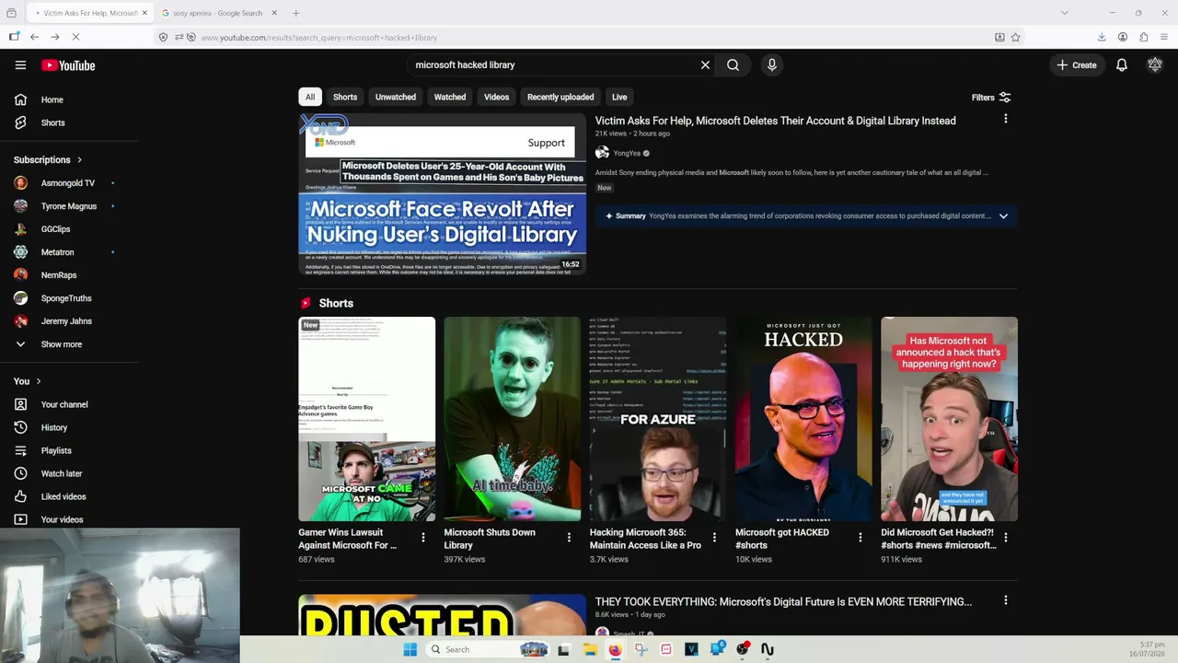This screenshot has height=663, width=1178.
Task: Open options for 'Gamer Wins Lawsuit' short
Action: click(x=423, y=537)
